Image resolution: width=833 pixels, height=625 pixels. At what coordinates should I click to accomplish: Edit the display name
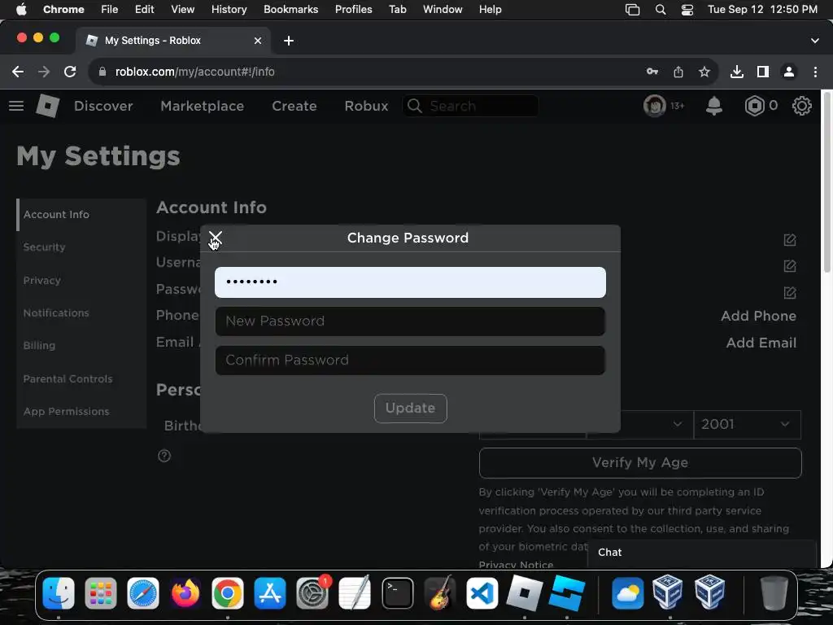coord(790,240)
